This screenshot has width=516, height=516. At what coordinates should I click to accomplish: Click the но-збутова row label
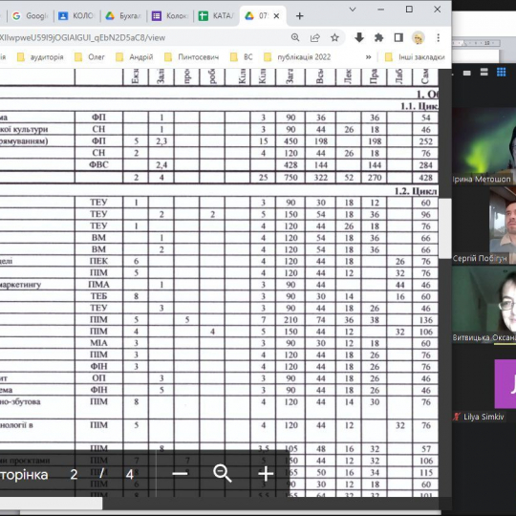tap(20, 401)
